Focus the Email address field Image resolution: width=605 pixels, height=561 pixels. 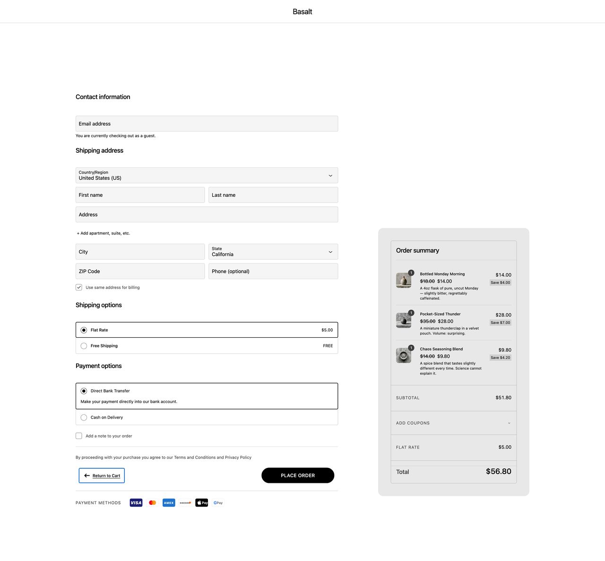click(207, 124)
